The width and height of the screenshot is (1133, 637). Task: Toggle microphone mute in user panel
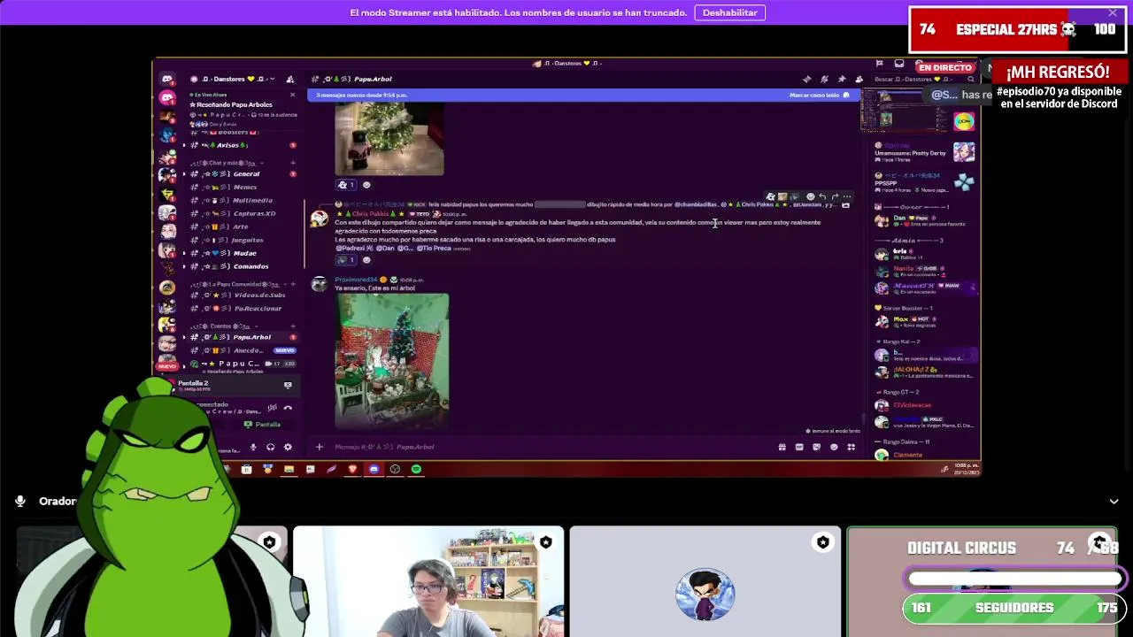point(253,447)
